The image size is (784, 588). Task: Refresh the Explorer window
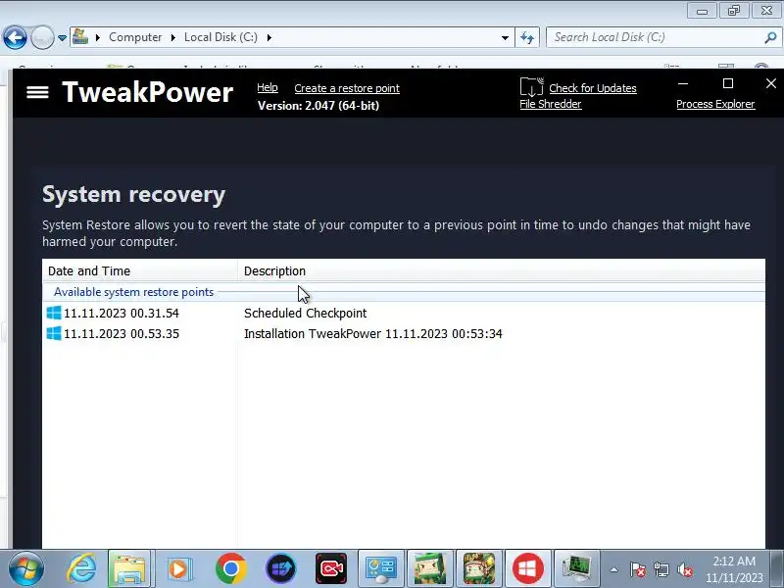coord(527,37)
